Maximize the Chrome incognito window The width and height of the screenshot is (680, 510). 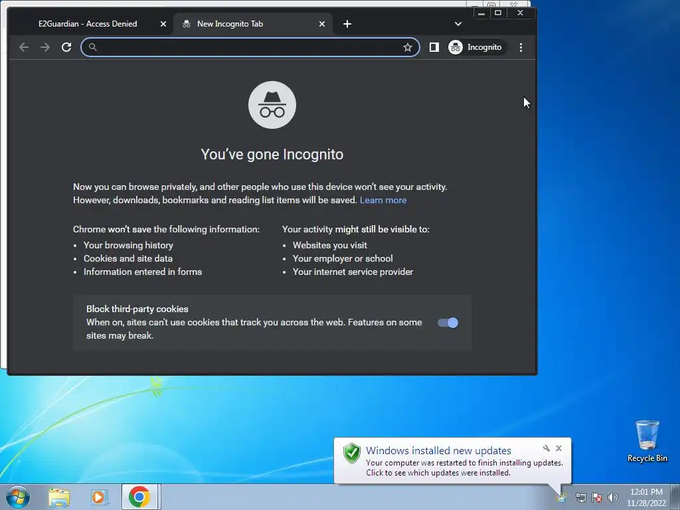coord(498,13)
